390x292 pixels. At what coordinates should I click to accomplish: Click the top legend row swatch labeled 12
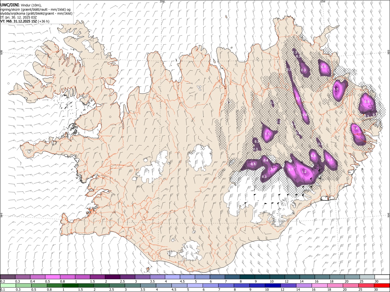coord(292,277)
